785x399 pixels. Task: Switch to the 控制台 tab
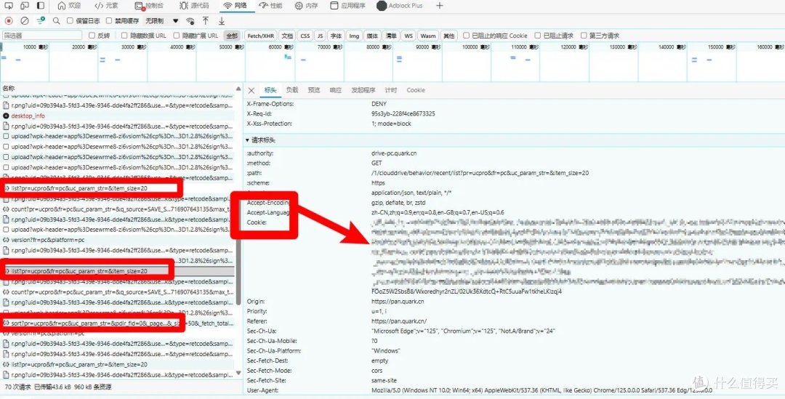(x=149, y=6)
